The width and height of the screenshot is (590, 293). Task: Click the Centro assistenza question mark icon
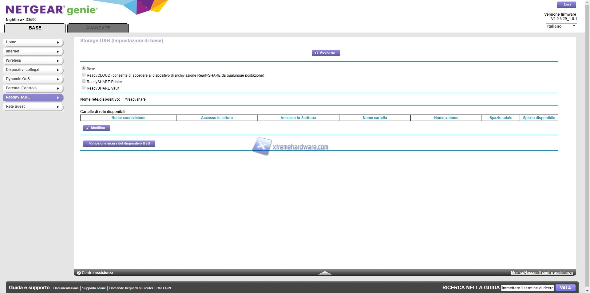coord(79,273)
